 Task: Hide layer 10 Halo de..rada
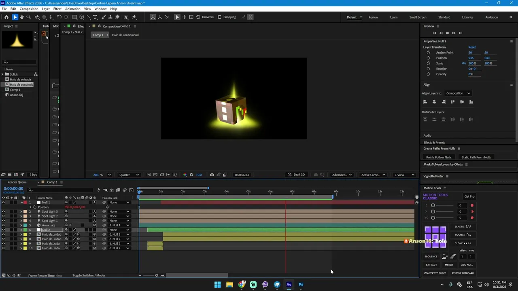[3, 248]
